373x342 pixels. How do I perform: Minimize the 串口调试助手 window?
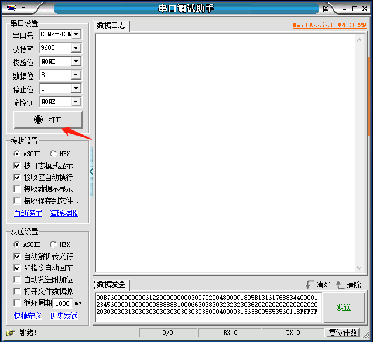coord(344,9)
